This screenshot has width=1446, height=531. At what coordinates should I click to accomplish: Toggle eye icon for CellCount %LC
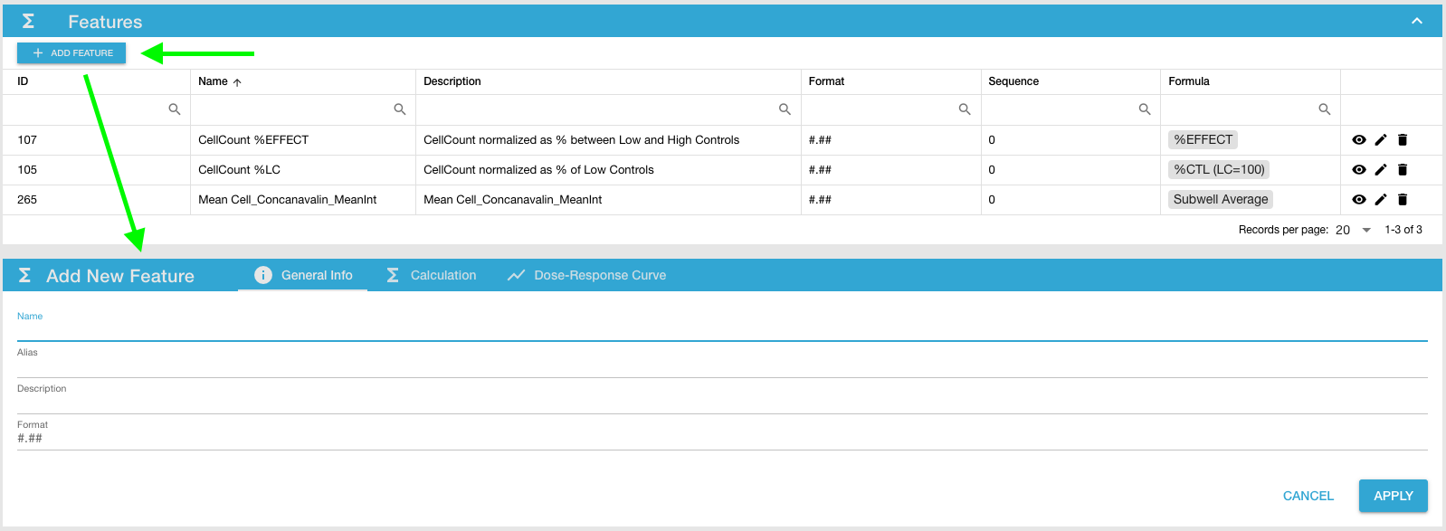pyautogui.click(x=1358, y=170)
